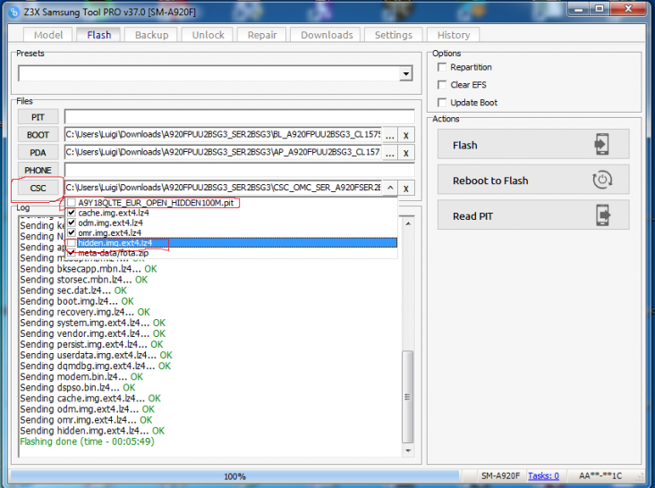This screenshot has width=655, height=488.
Task: View the History tab
Action: coord(454,35)
